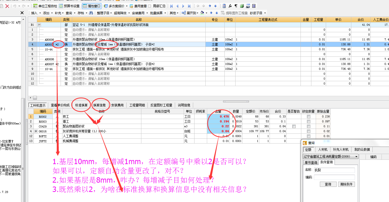The width and height of the screenshot is (389, 202).
Task: Go to next record arrow
Action: point(183,6)
